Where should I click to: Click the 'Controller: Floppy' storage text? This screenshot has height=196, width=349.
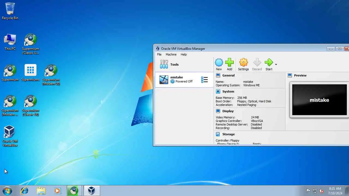[227, 140]
